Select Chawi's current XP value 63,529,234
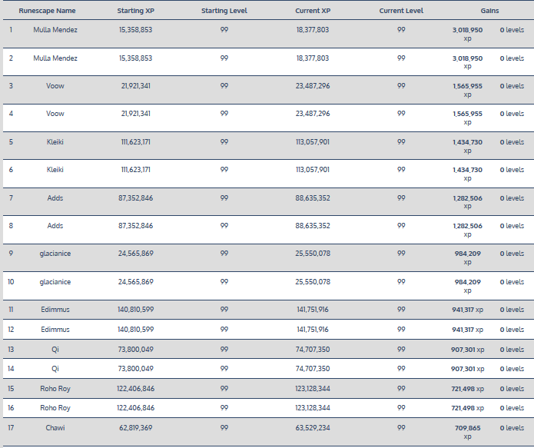Viewport: 534px width, 448px height. (313, 428)
